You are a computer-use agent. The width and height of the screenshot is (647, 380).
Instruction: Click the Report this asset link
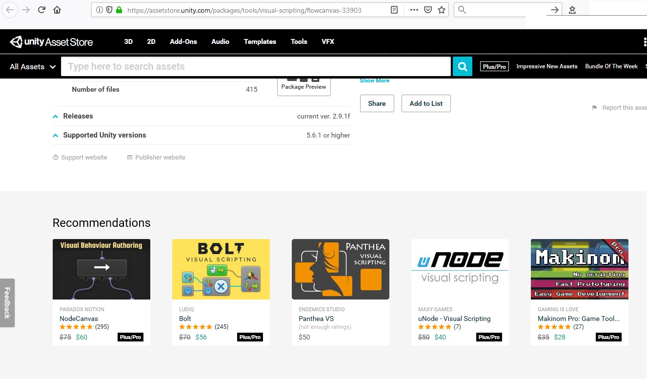click(x=619, y=108)
